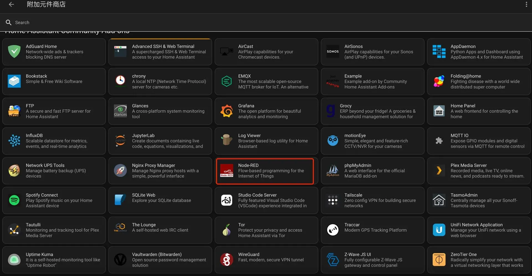
Task: Click the Nginx Proxy Manager rocket icon
Action: [120, 170]
